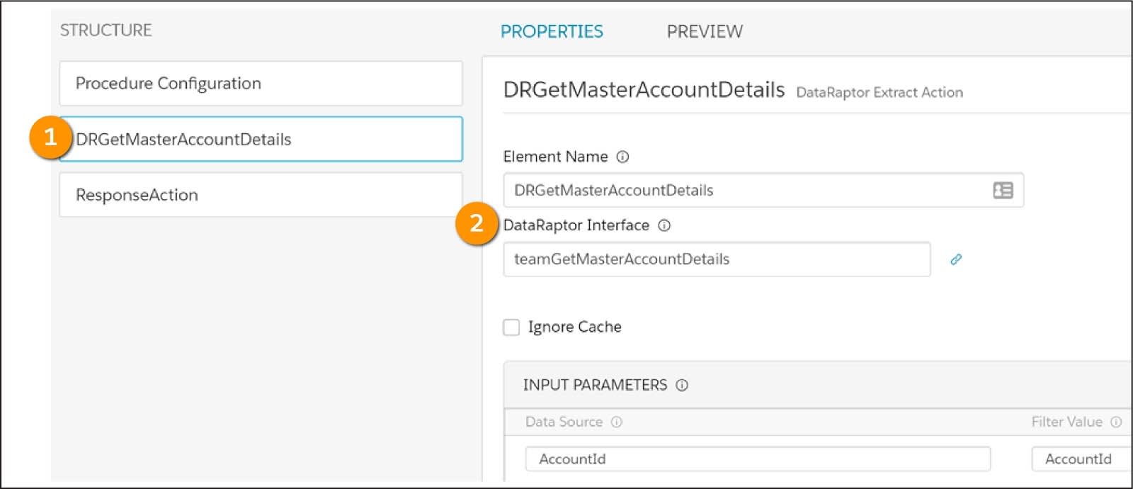Image resolution: width=1133 pixels, height=489 pixels.
Task: Show info tooltip beside INPUT PARAMETERS
Action: (x=682, y=385)
